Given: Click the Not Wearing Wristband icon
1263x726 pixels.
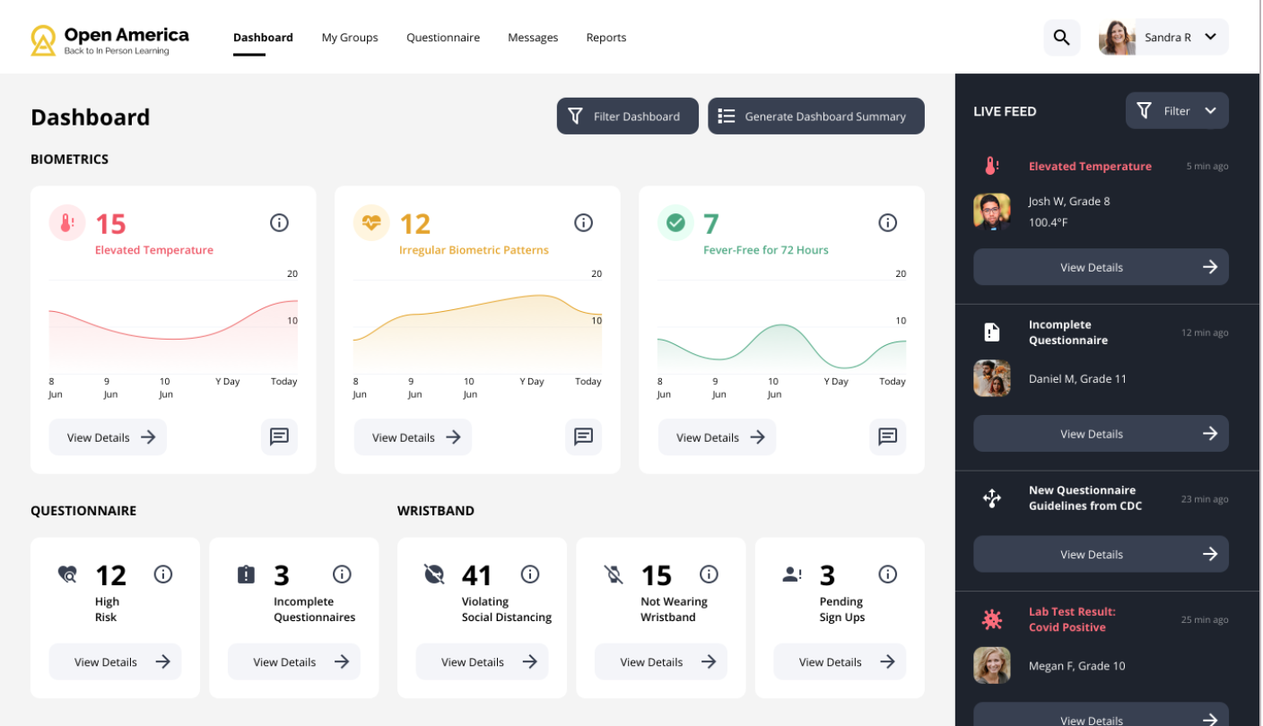Looking at the screenshot, I should pos(613,575).
